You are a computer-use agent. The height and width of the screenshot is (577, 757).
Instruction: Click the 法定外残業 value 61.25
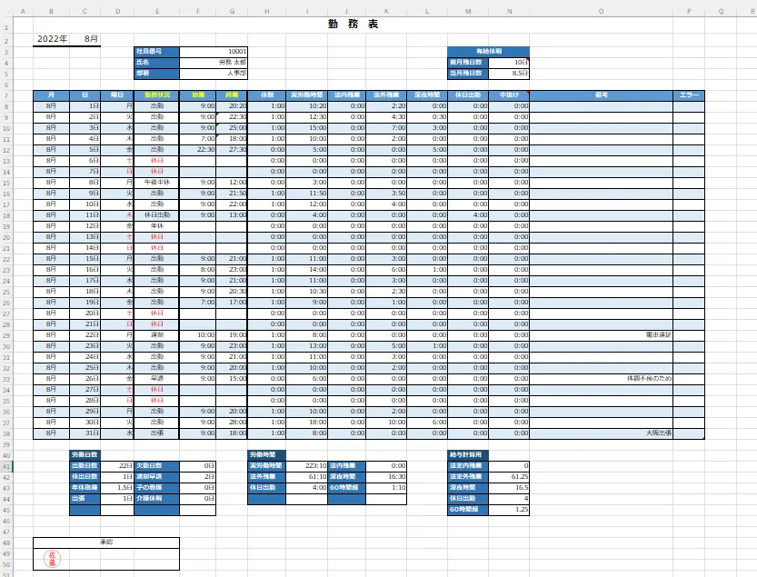tap(508, 476)
